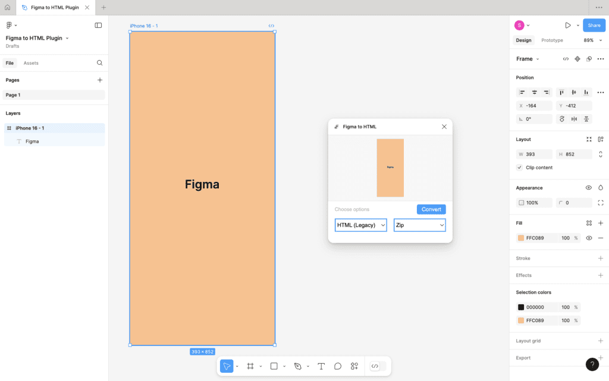Toggle Clip content checkbox
609x381 pixels.
[x=519, y=168]
